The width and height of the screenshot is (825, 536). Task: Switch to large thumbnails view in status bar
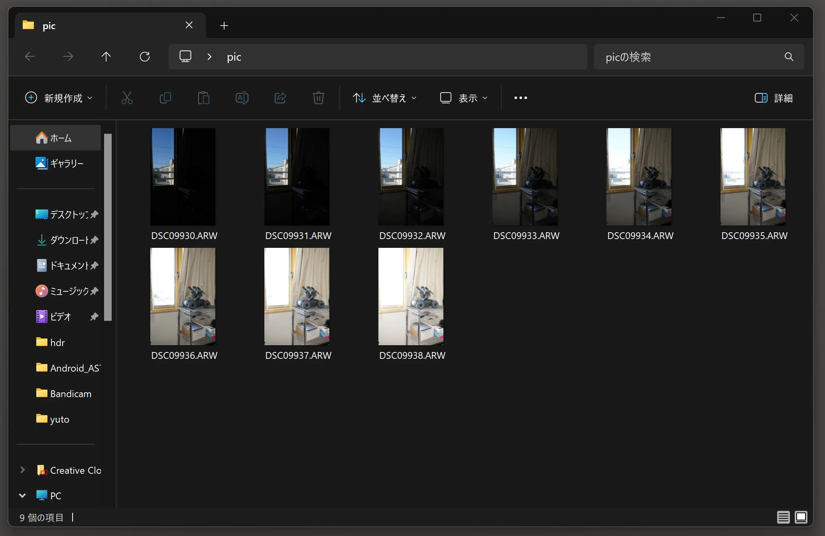coord(801,517)
